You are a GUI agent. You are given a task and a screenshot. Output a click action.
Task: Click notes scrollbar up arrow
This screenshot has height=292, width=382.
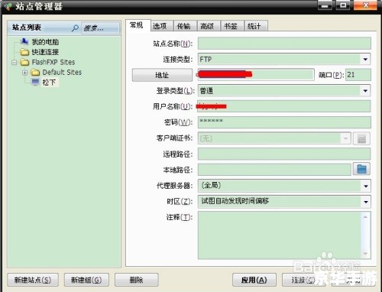[365, 217]
